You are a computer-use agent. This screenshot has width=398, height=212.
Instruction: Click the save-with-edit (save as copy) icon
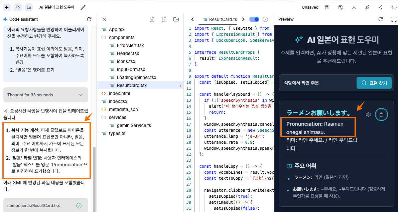tap(341, 7)
